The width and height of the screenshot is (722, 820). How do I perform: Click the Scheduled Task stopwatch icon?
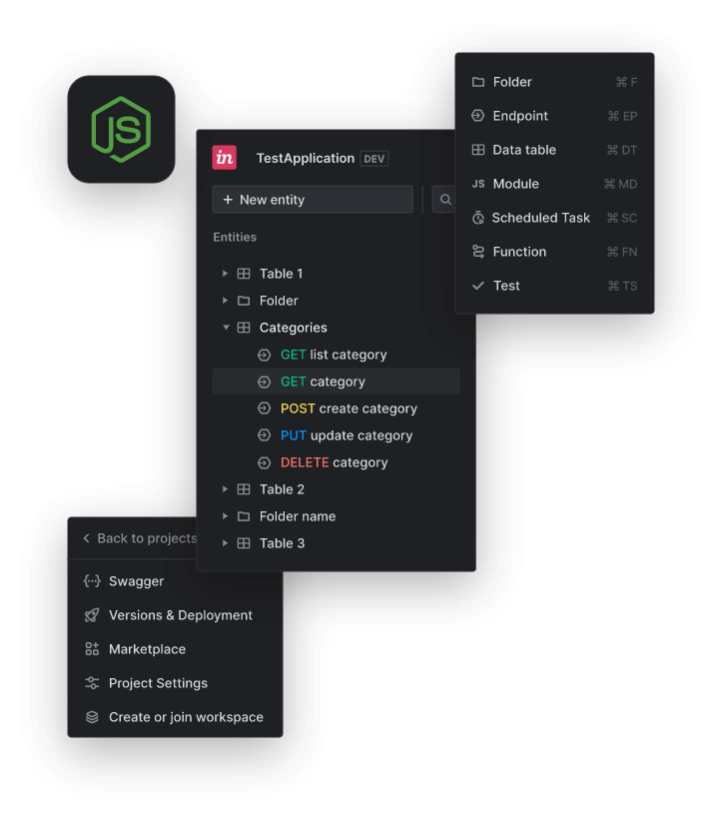click(x=478, y=218)
